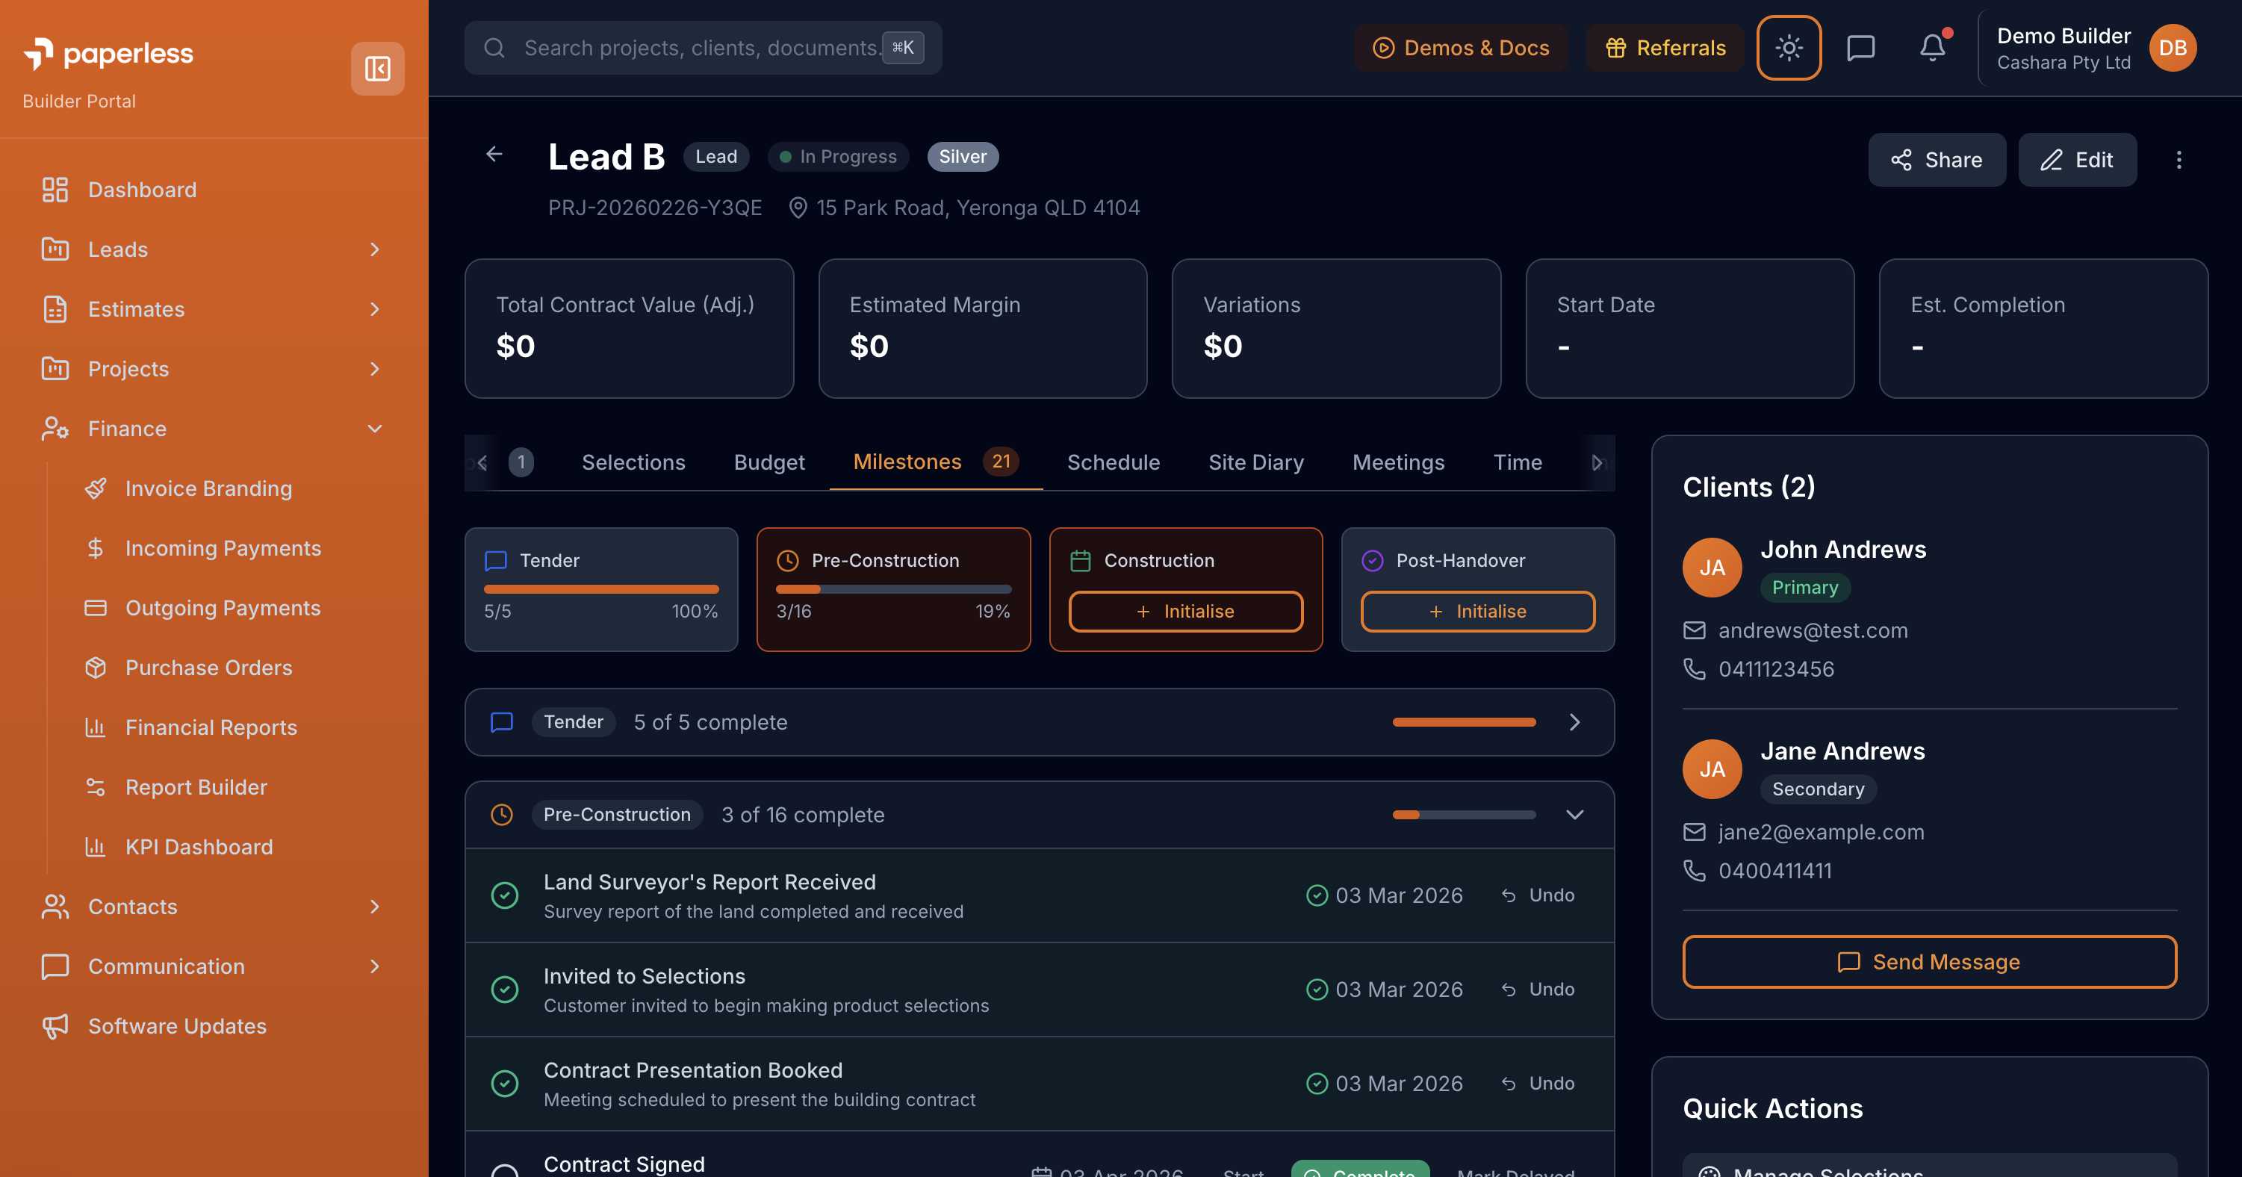Image resolution: width=2242 pixels, height=1177 pixels.
Task: Open notifications bell
Action: point(1932,47)
